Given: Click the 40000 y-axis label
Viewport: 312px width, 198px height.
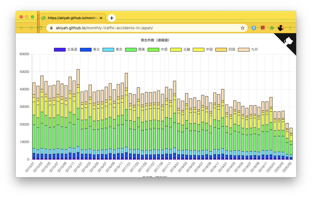Looking at the screenshot, I should tap(24, 89).
